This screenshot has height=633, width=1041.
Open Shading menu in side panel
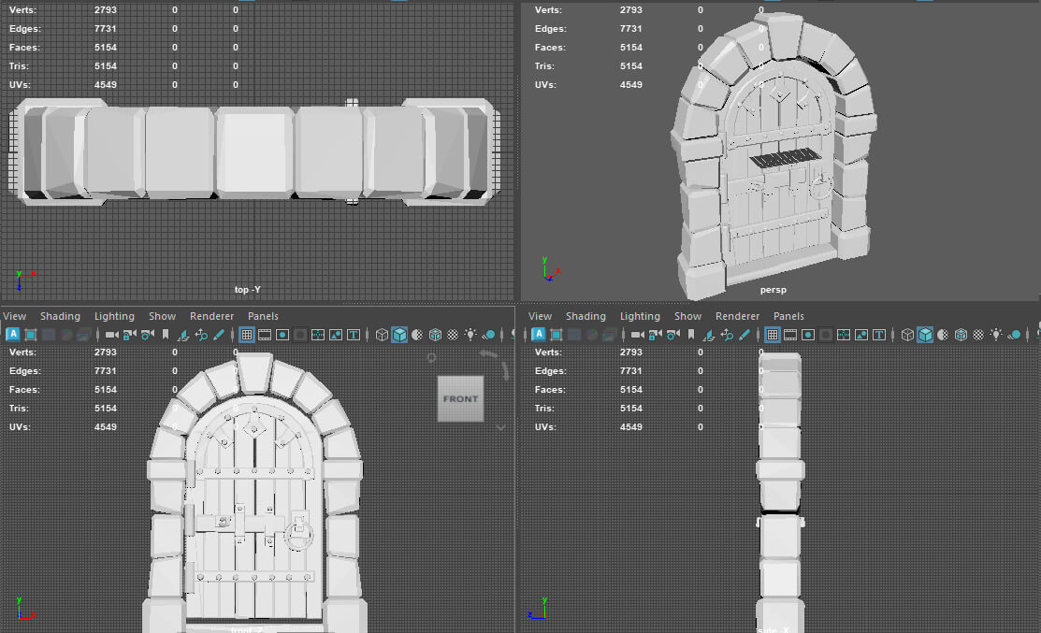586,316
